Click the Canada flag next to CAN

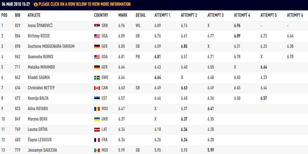click(97, 88)
